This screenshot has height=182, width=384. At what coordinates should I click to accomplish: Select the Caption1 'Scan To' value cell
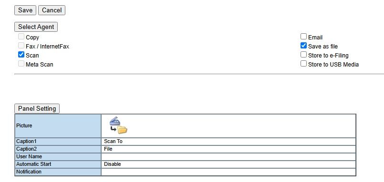(x=228, y=142)
